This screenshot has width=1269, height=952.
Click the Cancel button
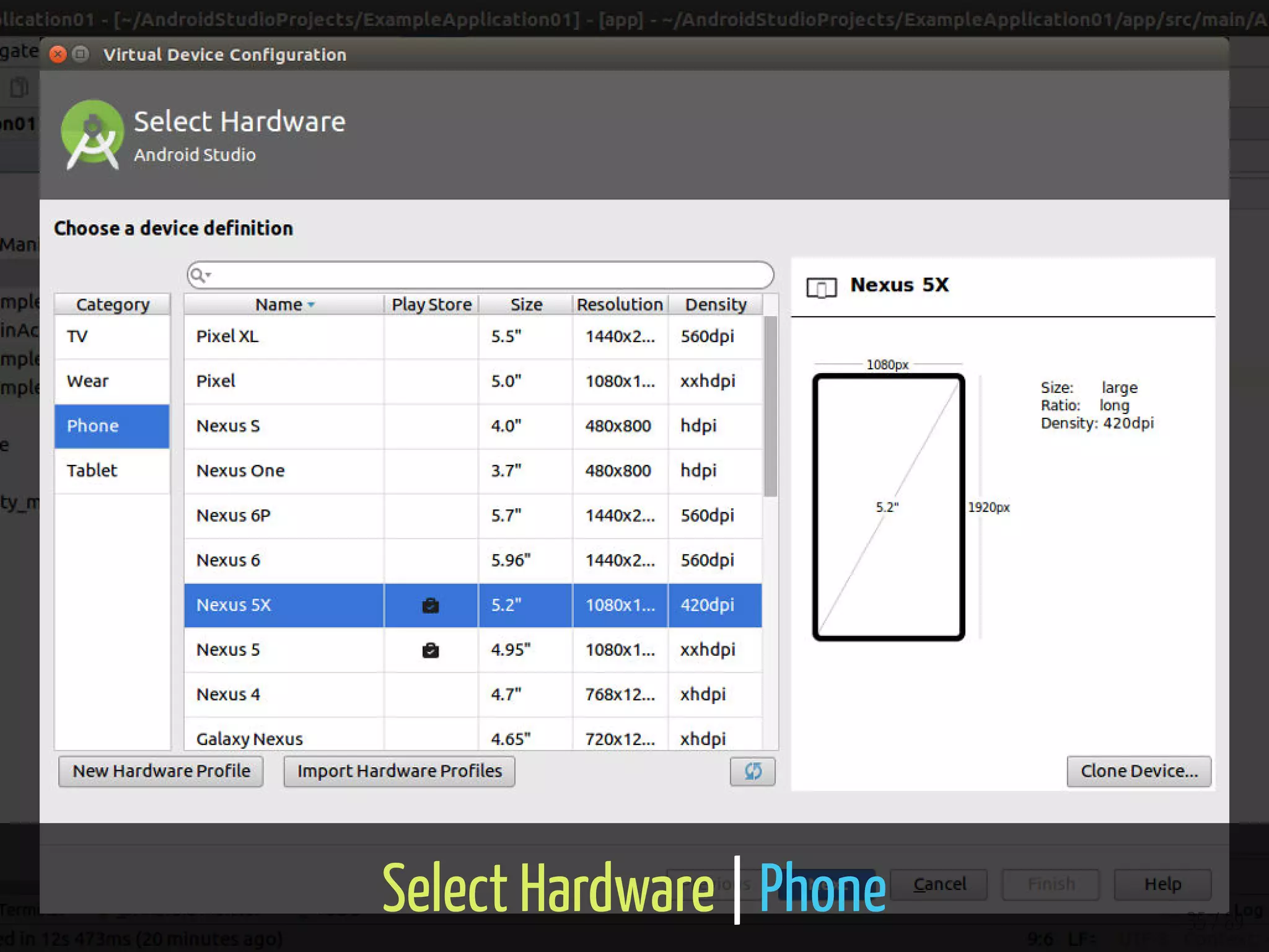939,884
